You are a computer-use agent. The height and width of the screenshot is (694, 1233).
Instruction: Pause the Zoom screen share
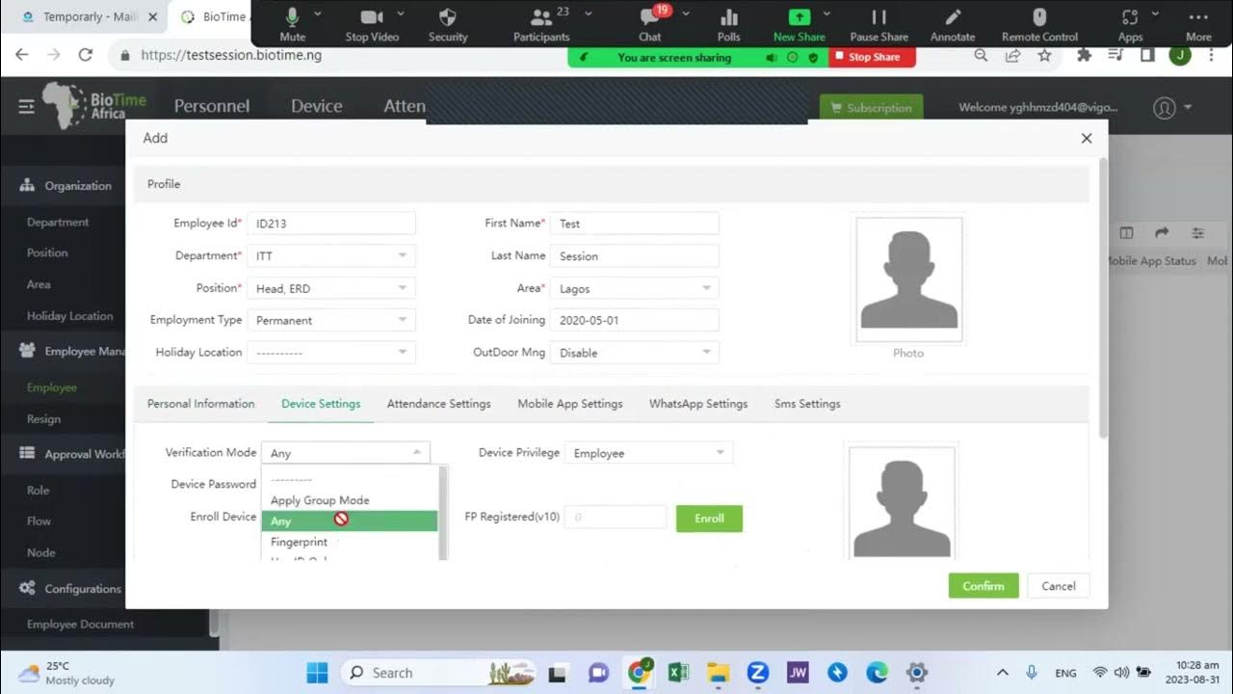coord(879,23)
